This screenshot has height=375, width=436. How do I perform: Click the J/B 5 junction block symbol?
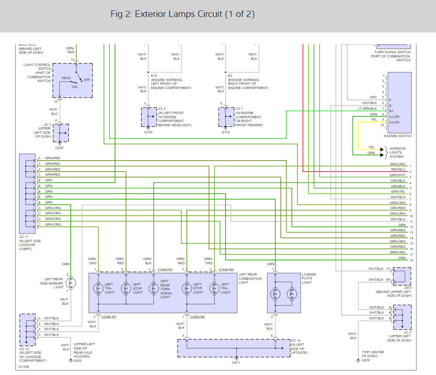pos(402,276)
